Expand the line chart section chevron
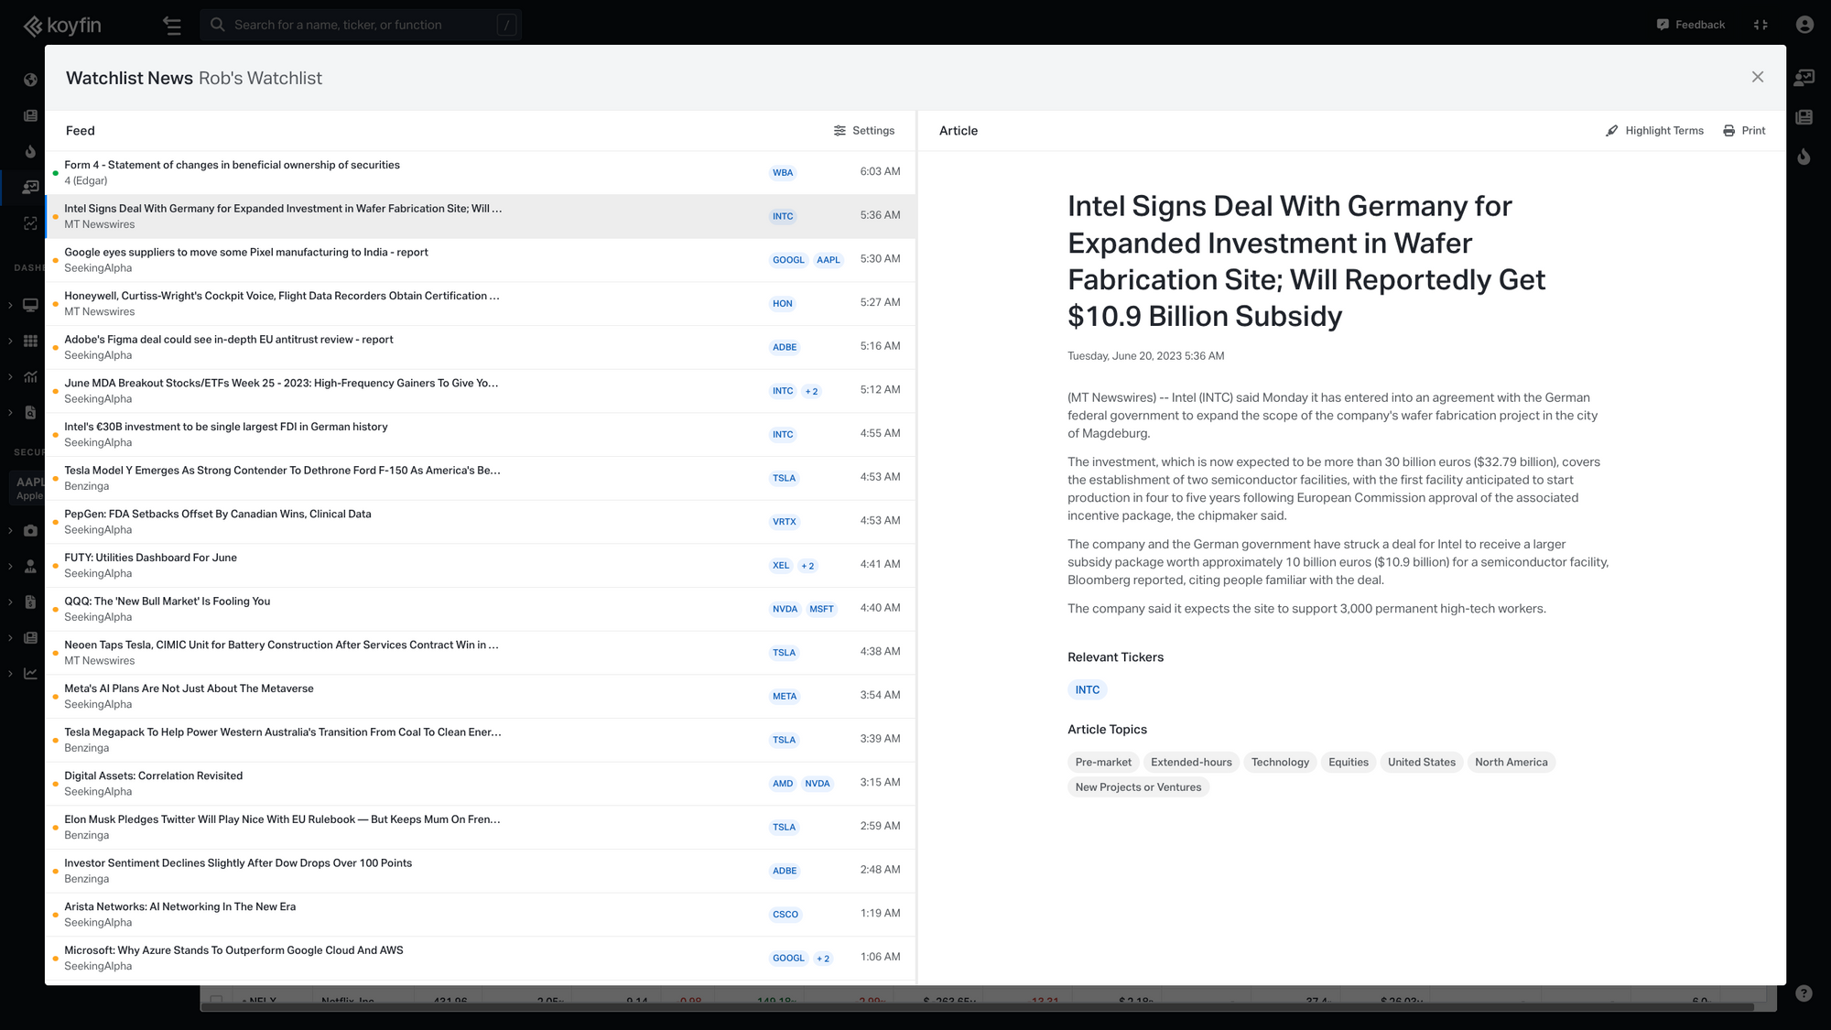1831x1030 pixels. click(x=10, y=673)
